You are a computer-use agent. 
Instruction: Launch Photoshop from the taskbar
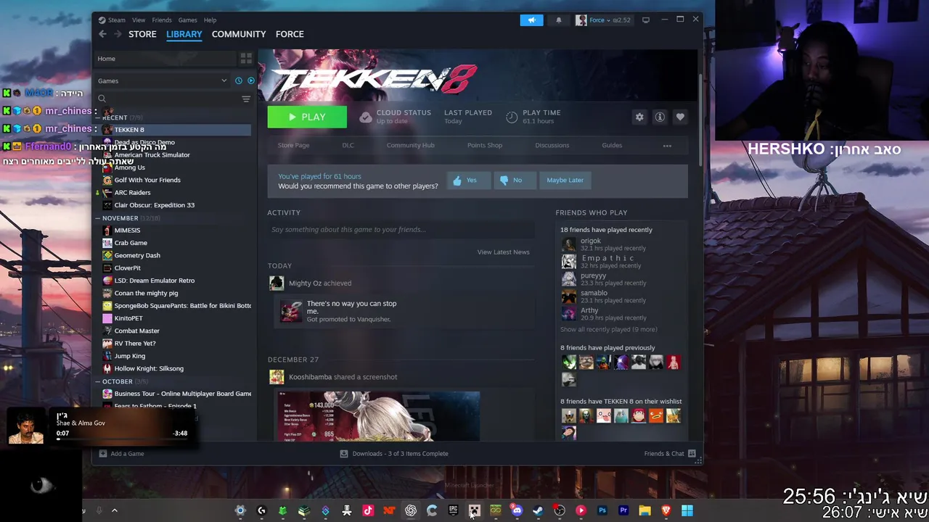[602, 510]
